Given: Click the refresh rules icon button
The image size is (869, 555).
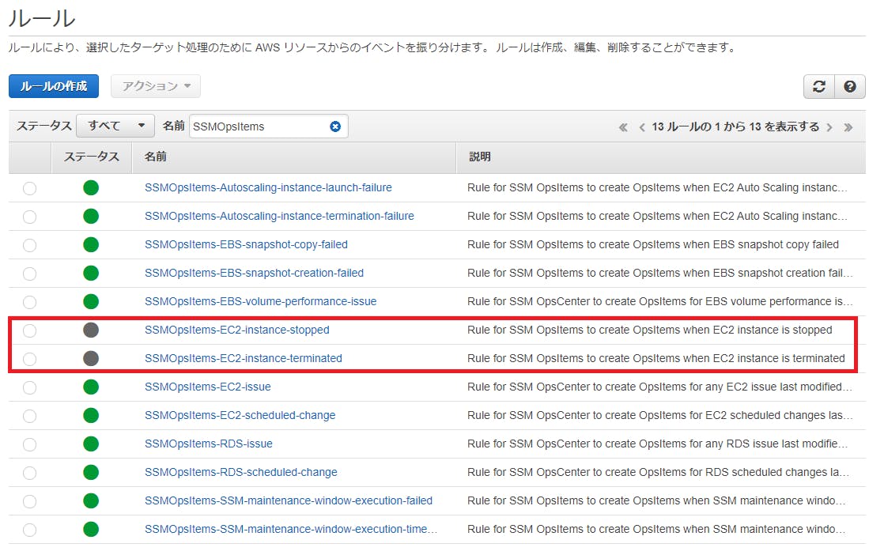Looking at the screenshot, I should pos(818,86).
